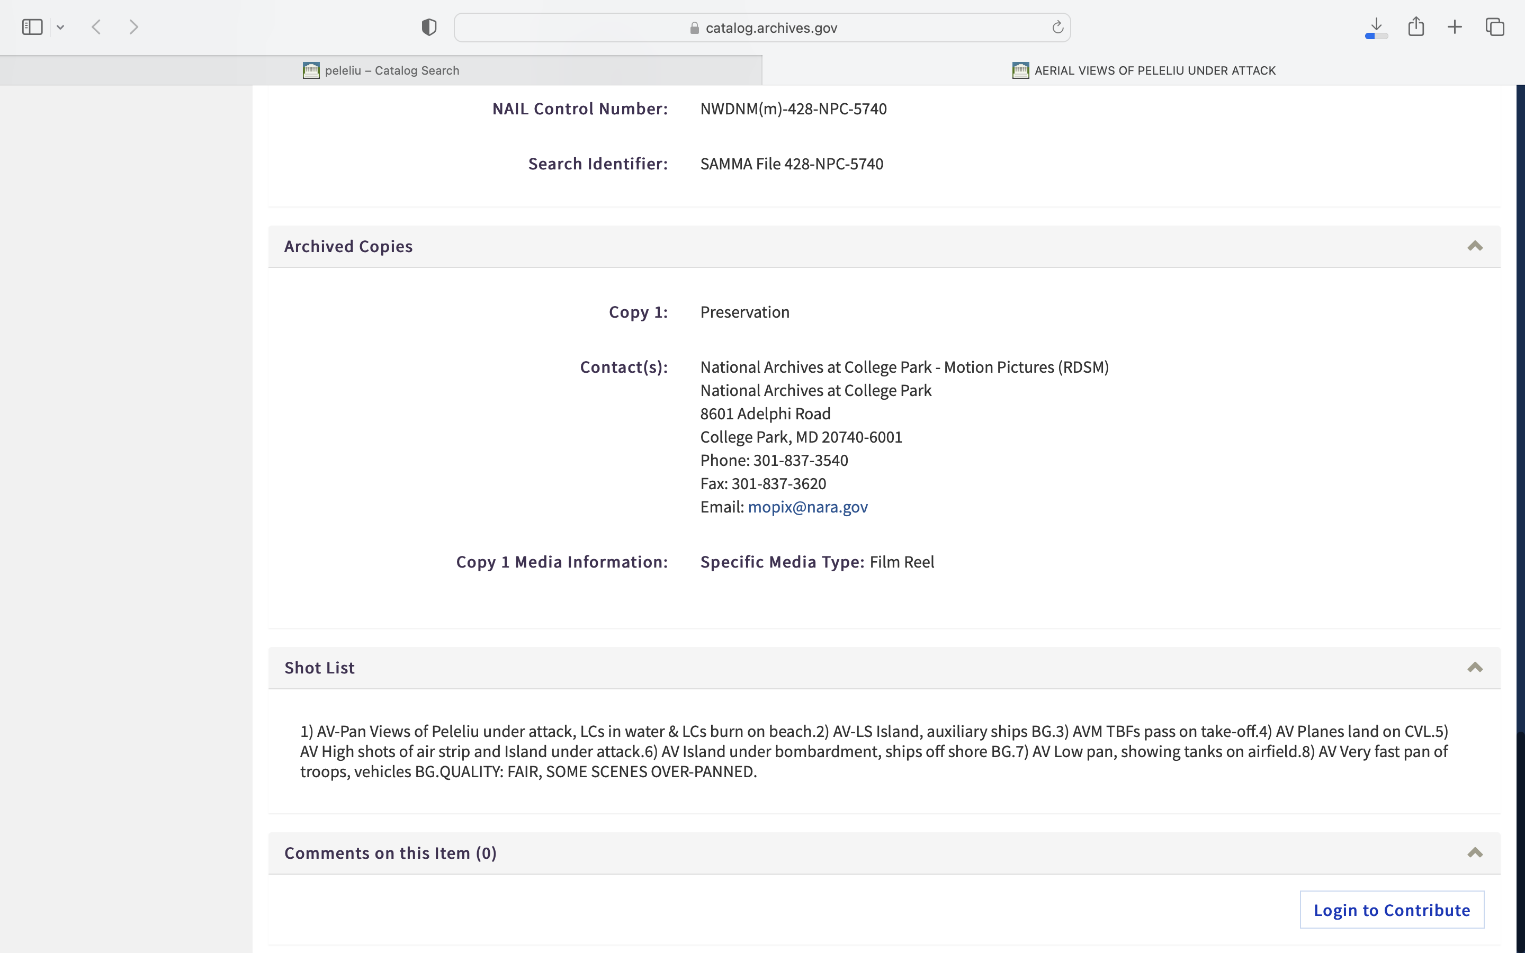This screenshot has height=953, width=1525.
Task: Reload the page using the refresh icon
Action: click(1057, 27)
